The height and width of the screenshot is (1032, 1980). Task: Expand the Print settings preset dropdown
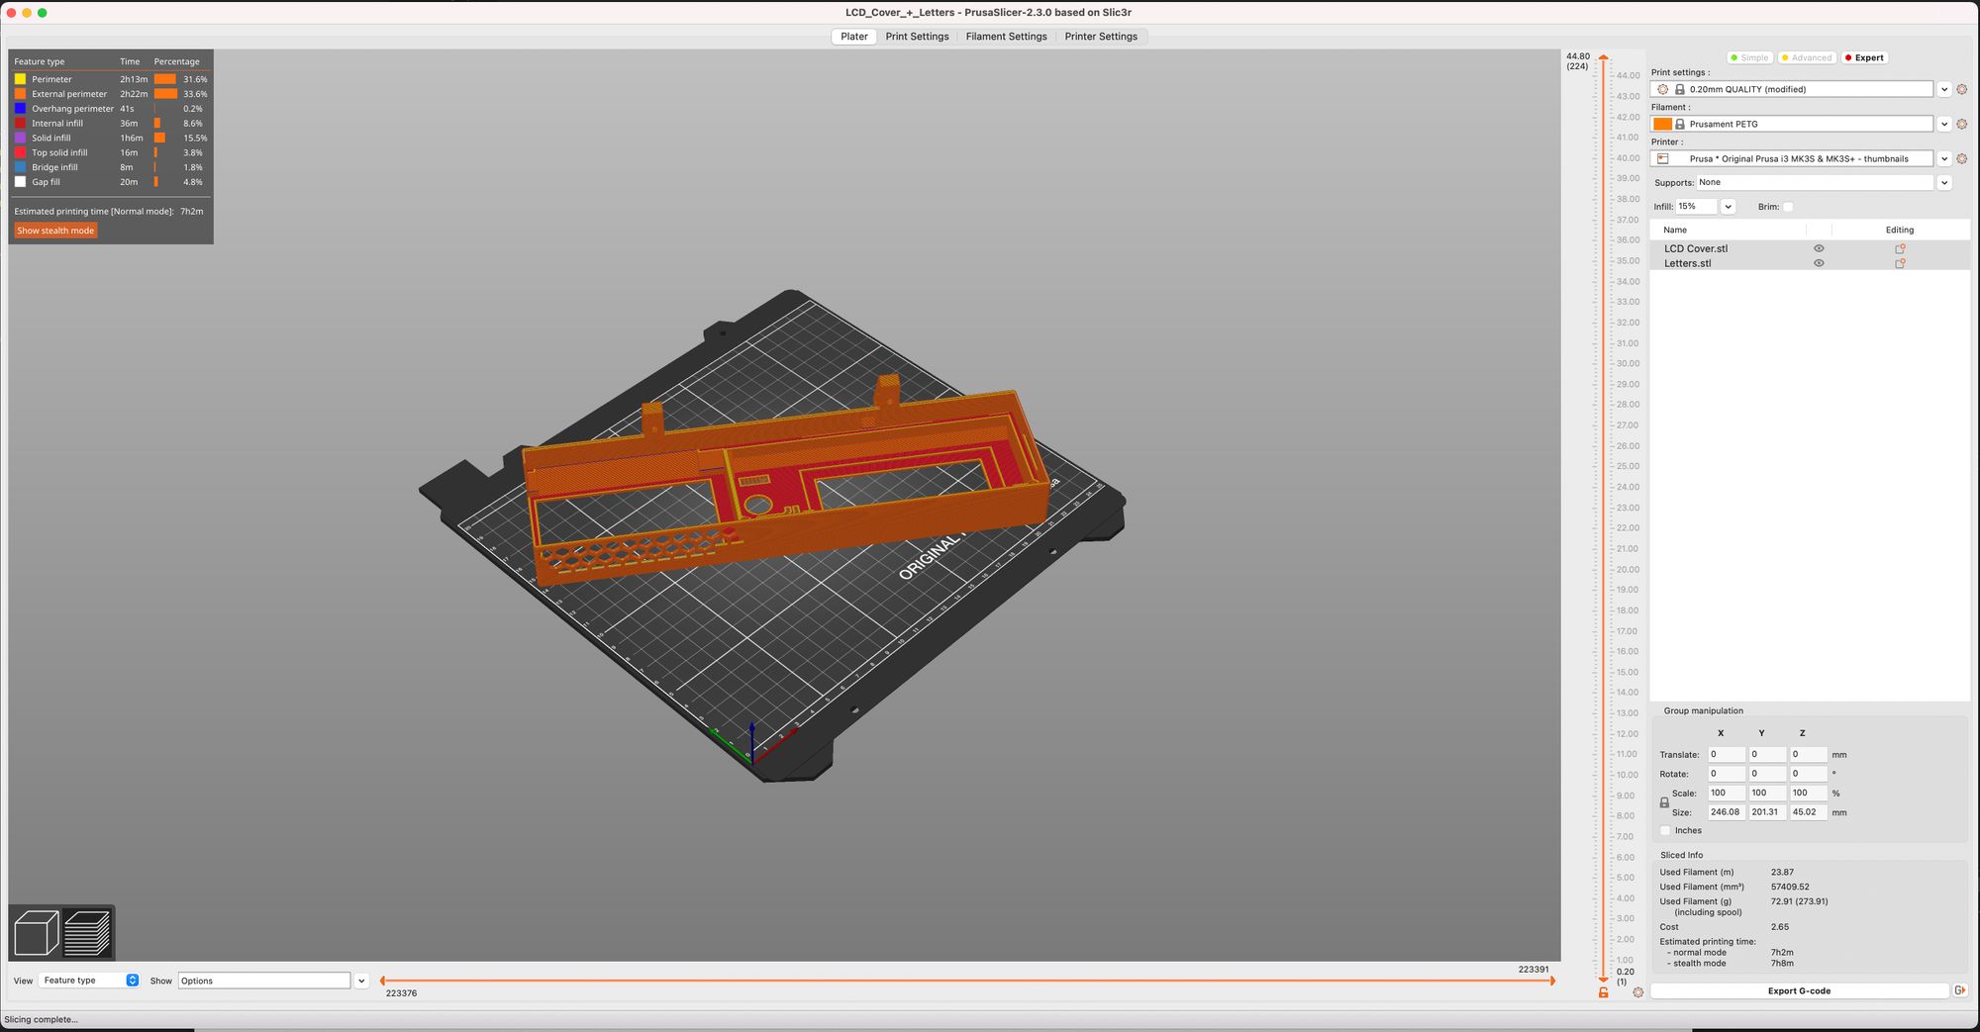click(1943, 90)
